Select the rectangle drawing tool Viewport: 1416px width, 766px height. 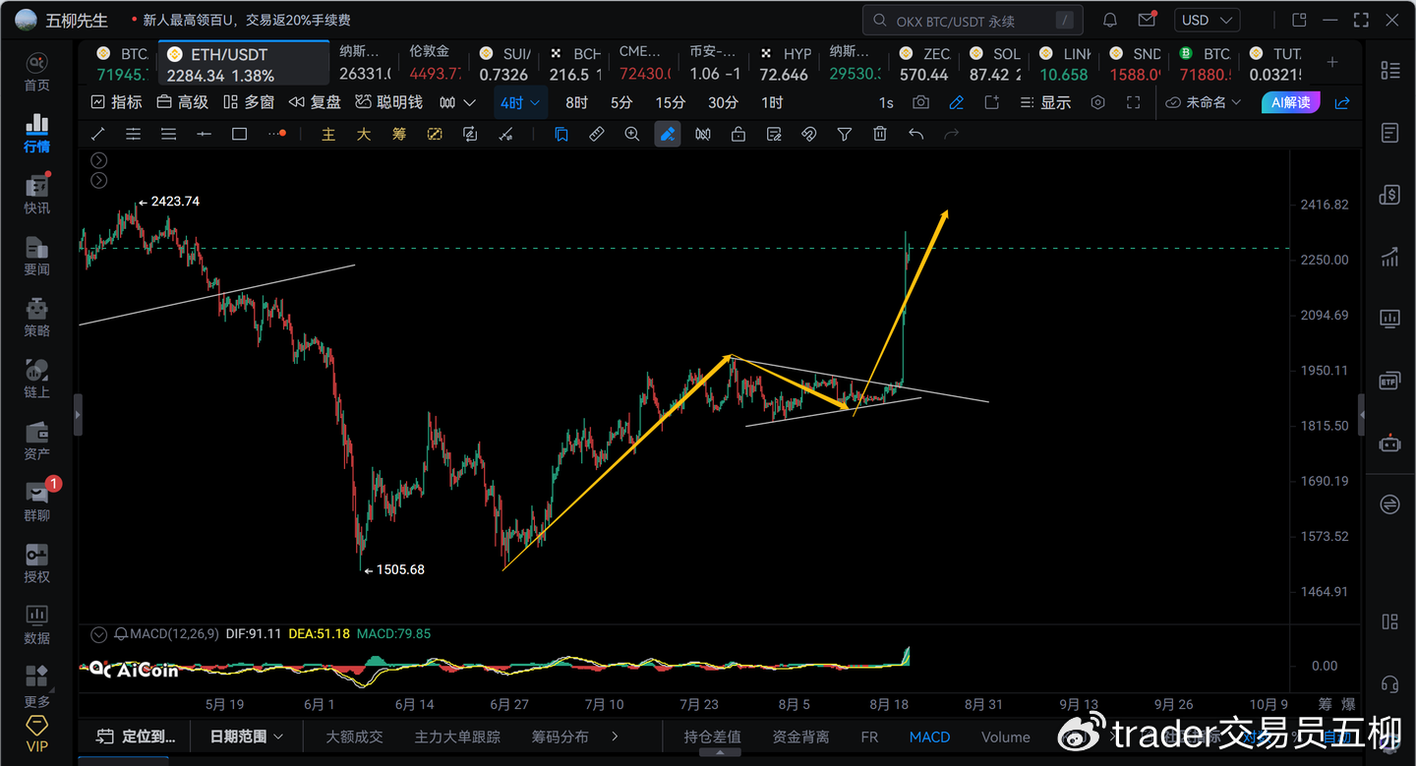coord(239,134)
